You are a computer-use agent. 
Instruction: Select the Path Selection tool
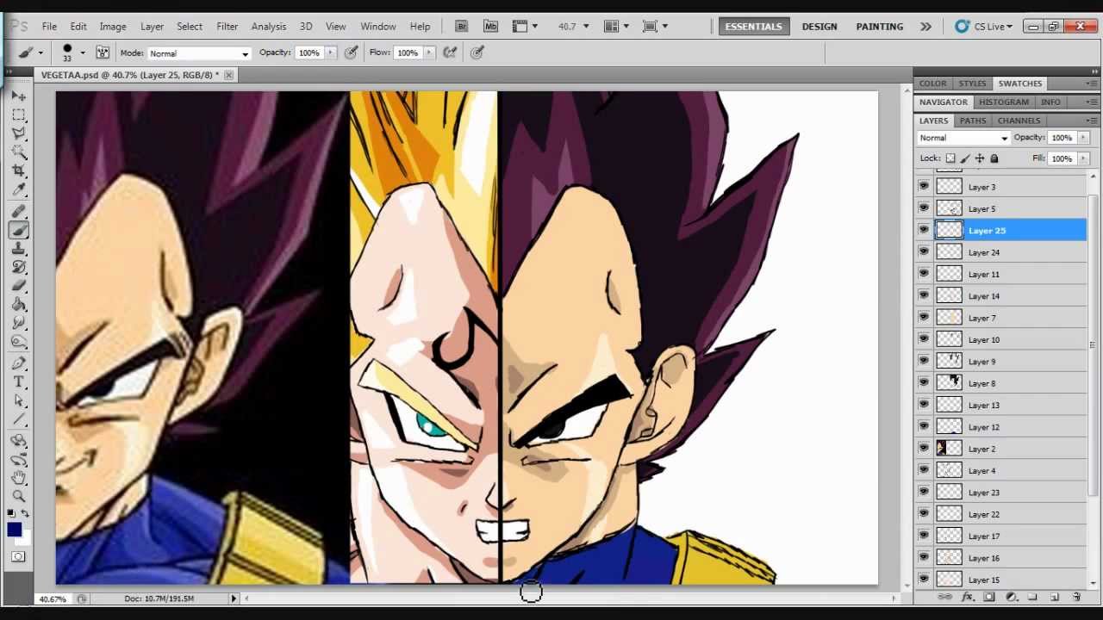(x=18, y=401)
